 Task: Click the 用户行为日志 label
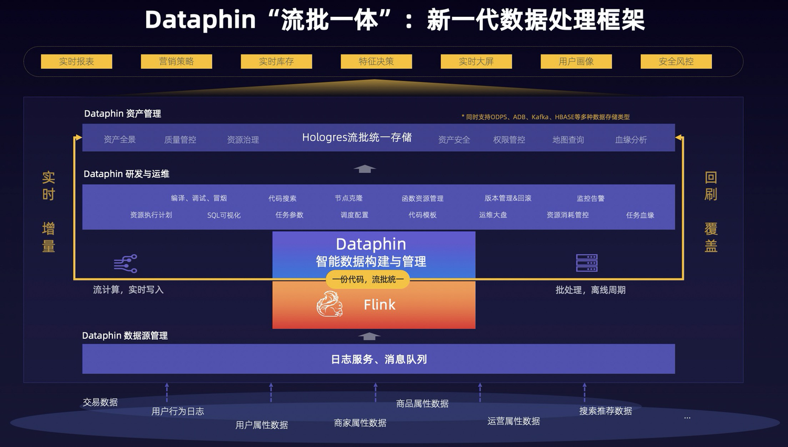click(178, 411)
